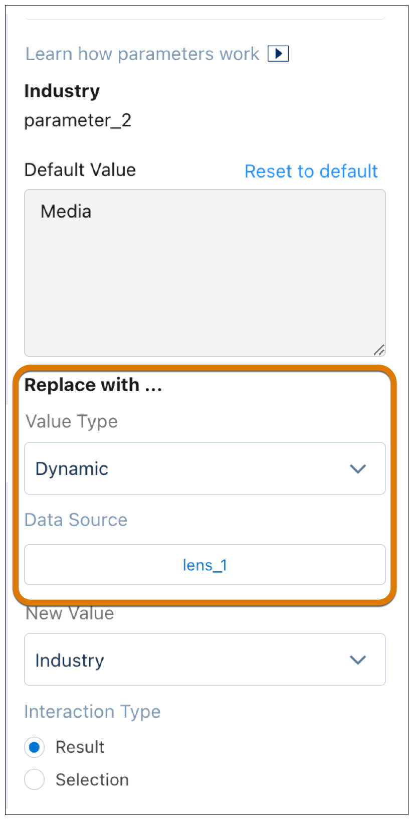412x821 pixels.
Task: Open the "Learn how parameters work" link
Action: click(142, 54)
